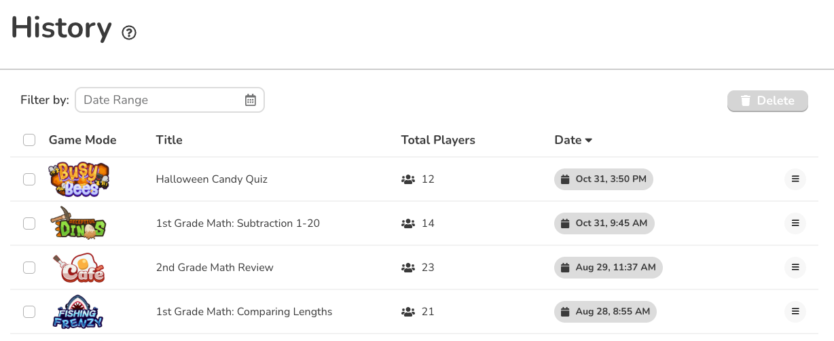
Task: Click the History help question mark icon
Action: 129,33
